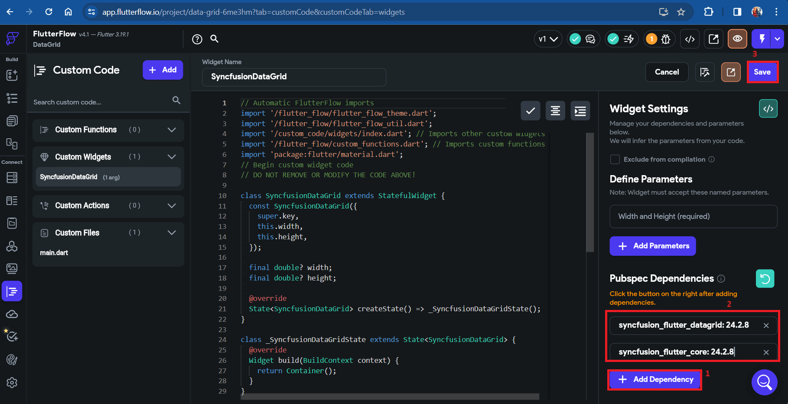Viewport: 788px width, 404px height.
Task: Open the Data Types sidebar icon
Action: click(x=12, y=201)
